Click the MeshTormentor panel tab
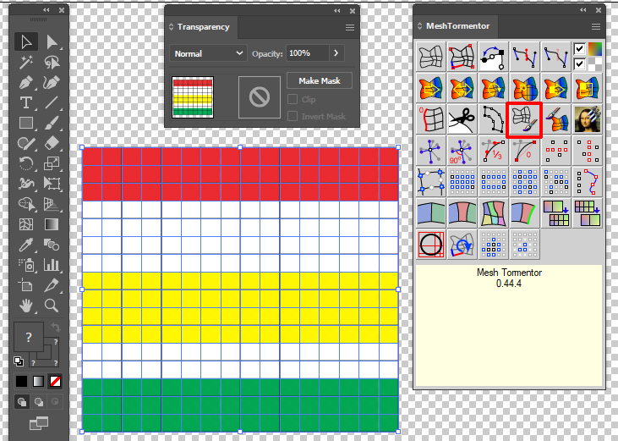This screenshot has width=618, height=441. 457,26
